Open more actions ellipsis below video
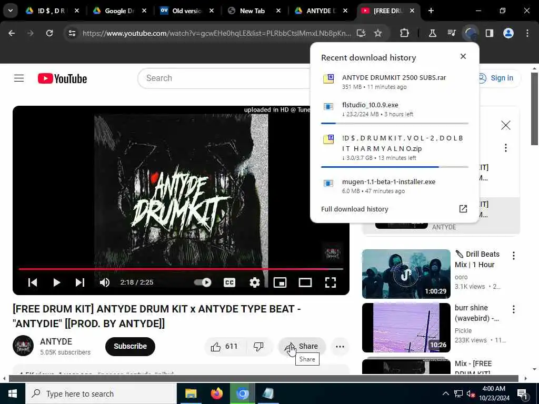Screen dimensions: 539x404 [340, 346]
